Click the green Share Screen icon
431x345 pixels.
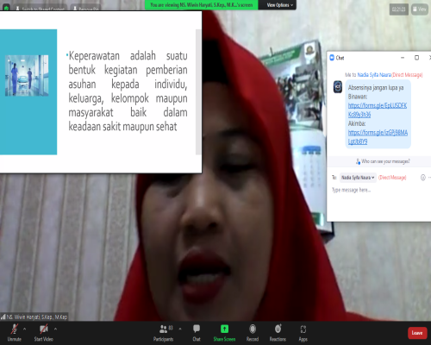(x=224, y=329)
